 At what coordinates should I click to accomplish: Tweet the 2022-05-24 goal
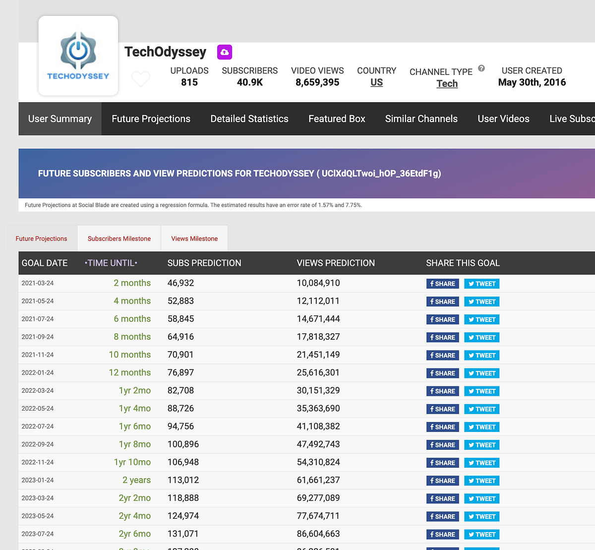coord(482,409)
